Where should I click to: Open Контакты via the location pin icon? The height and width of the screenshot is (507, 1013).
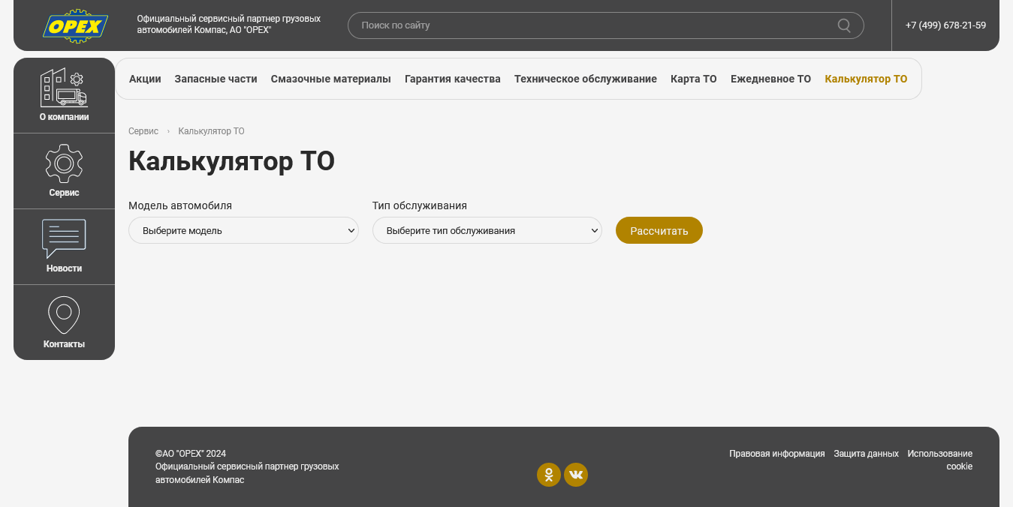pos(64,315)
